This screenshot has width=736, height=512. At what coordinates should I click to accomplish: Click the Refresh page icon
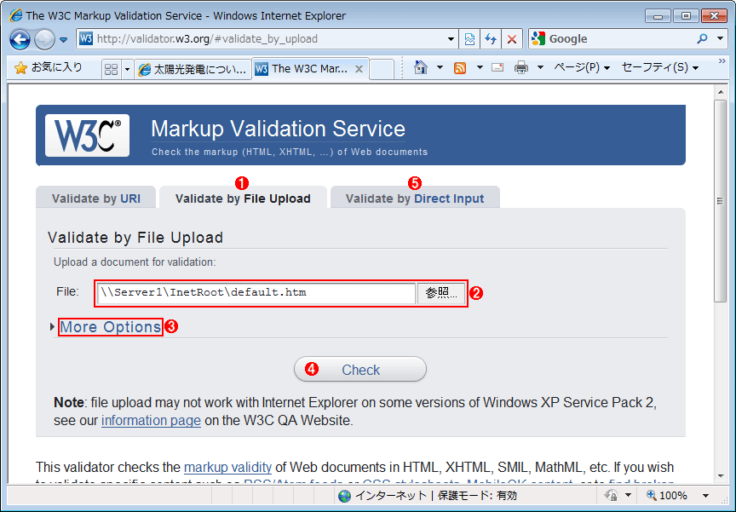click(x=491, y=39)
